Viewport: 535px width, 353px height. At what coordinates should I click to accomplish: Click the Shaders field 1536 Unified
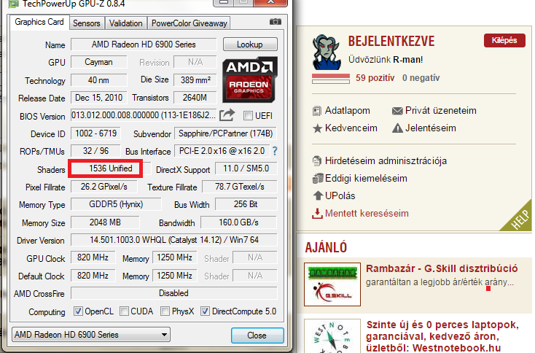(111, 168)
